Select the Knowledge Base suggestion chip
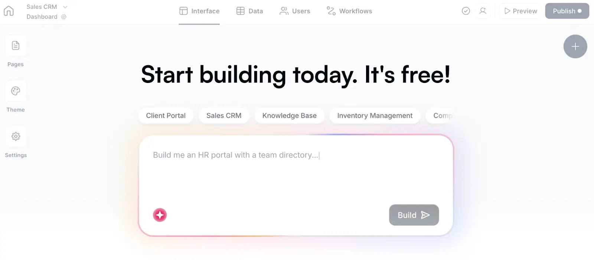594x260 pixels. tap(289, 116)
